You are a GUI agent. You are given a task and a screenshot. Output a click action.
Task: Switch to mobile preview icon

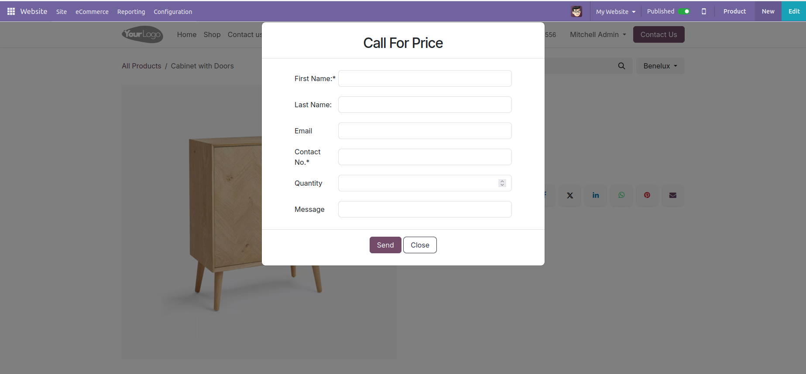(x=703, y=12)
